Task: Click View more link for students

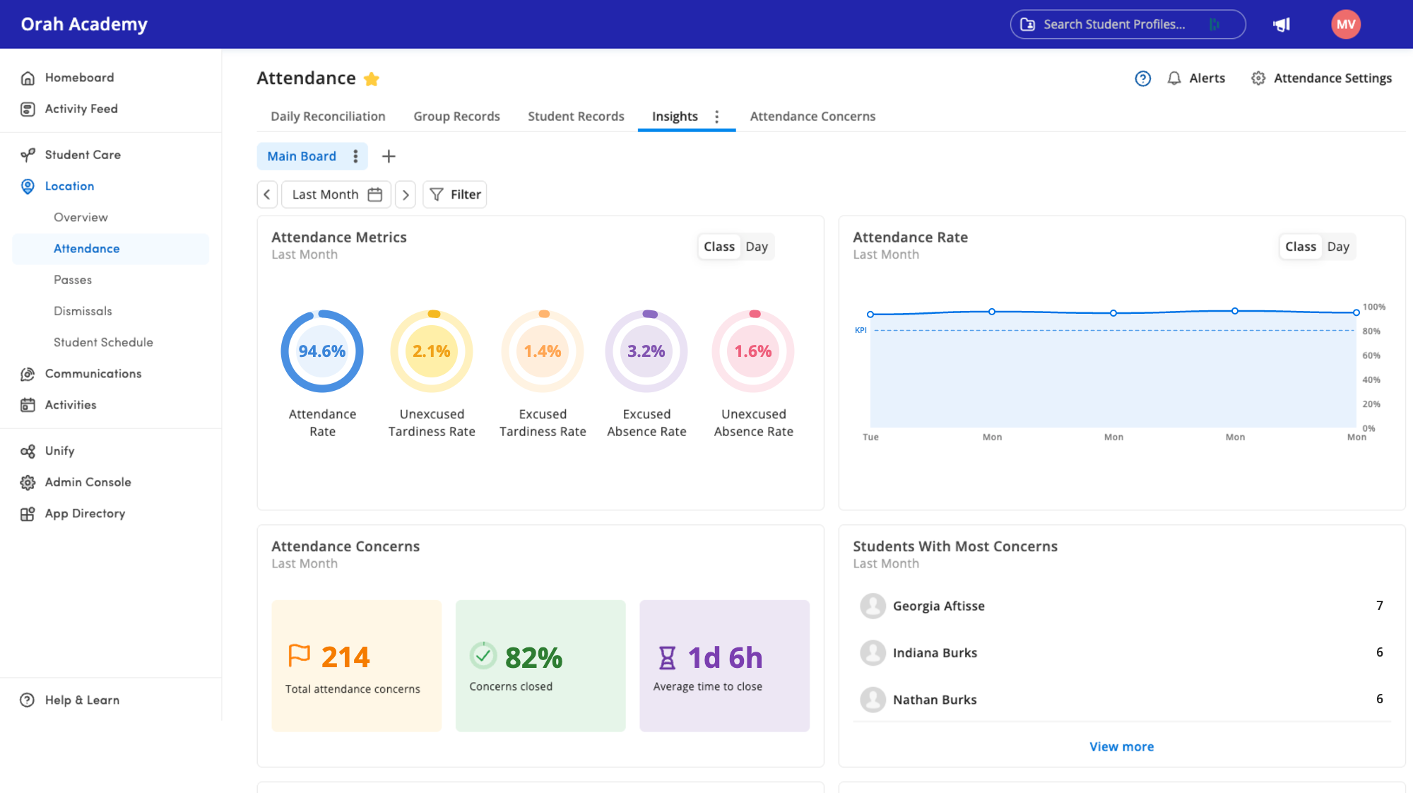Action: (x=1121, y=747)
